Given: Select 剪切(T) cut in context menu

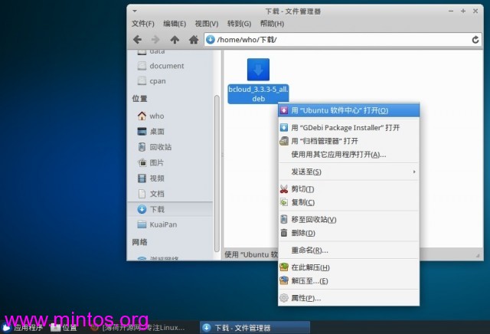Looking at the screenshot, I should click(349, 189).
